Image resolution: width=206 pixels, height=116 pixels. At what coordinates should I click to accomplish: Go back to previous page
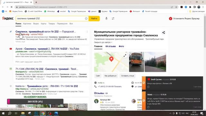(3, 7)
